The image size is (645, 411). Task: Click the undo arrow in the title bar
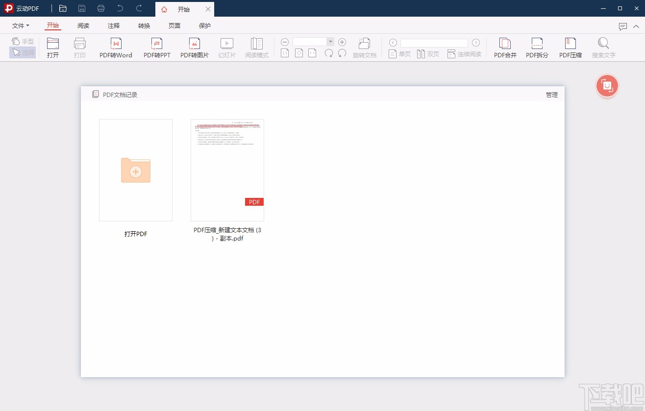point(121,8)
